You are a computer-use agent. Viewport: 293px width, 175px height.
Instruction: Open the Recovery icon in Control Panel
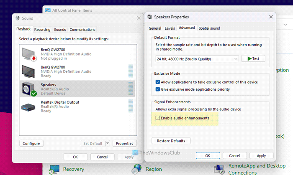pos(54,169)
